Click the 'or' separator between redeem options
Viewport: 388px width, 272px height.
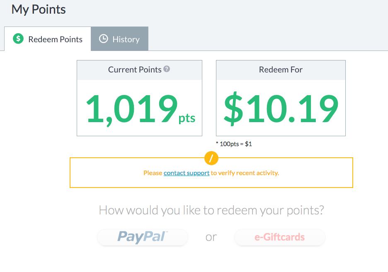[211, 237]
